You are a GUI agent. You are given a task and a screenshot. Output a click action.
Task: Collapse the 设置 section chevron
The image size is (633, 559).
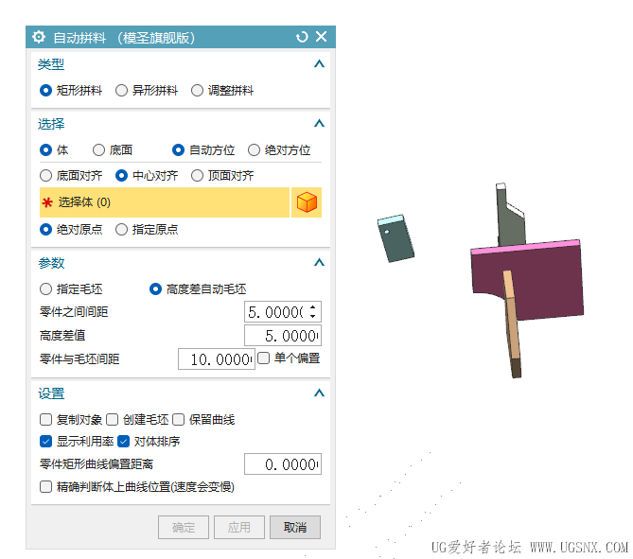319,393
